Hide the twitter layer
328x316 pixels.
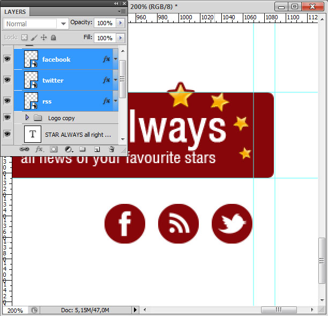(8, 80)
